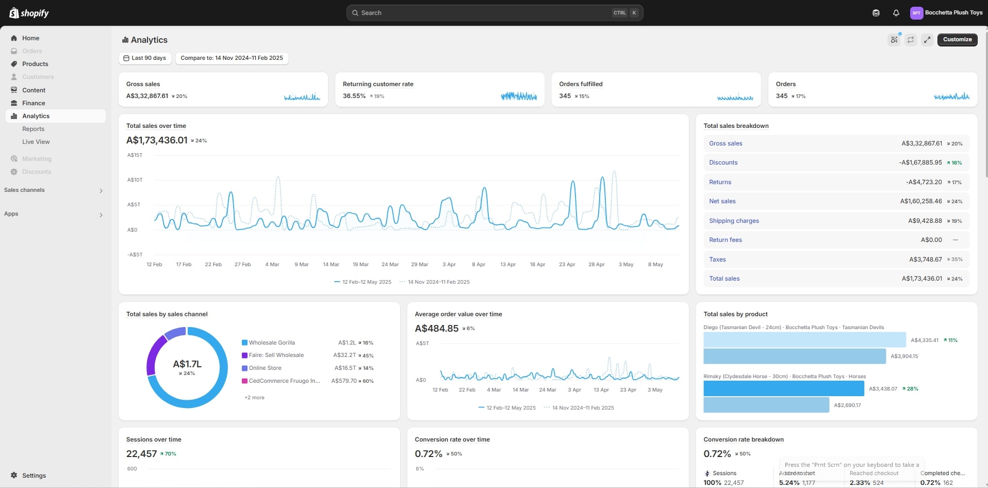
Task: Click the Wholesale Gorilla legend color swatch
Action: pyautogui.click(x=244, y=343)
